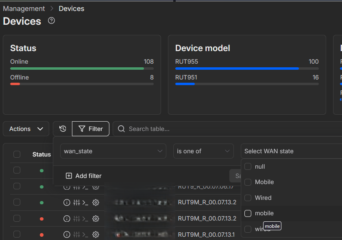Open info icon for offline RUT9M_R_00.07.13.2 row
The width and height of the screenshot is (342, 240).
point(67,219)
